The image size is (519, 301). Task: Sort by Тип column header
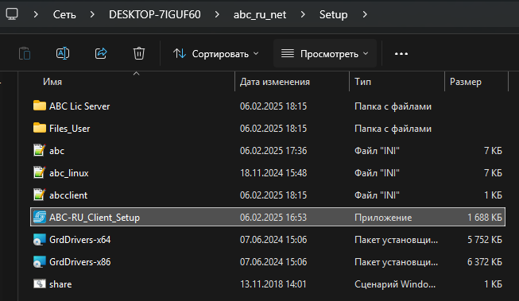[x=362, y=82]
